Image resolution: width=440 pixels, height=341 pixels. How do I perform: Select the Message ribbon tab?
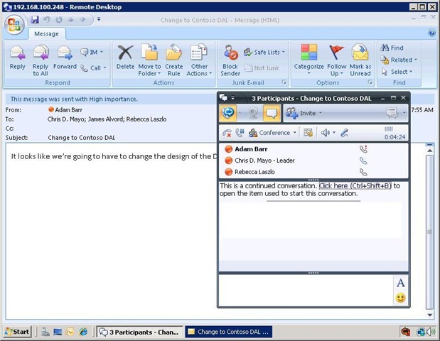coord(46,34)
